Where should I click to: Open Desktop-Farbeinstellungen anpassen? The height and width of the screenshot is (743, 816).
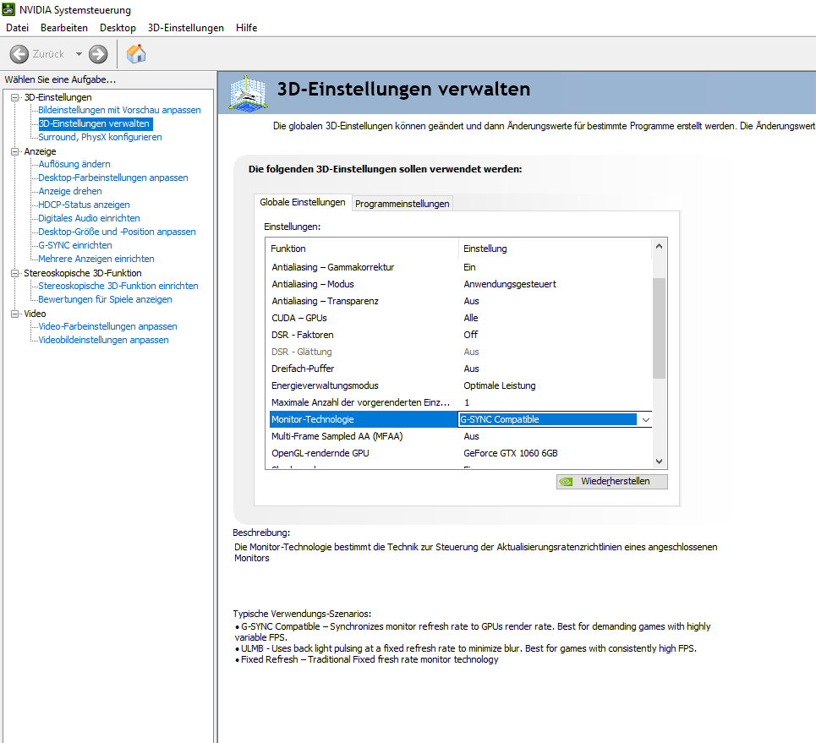point(113,178)
